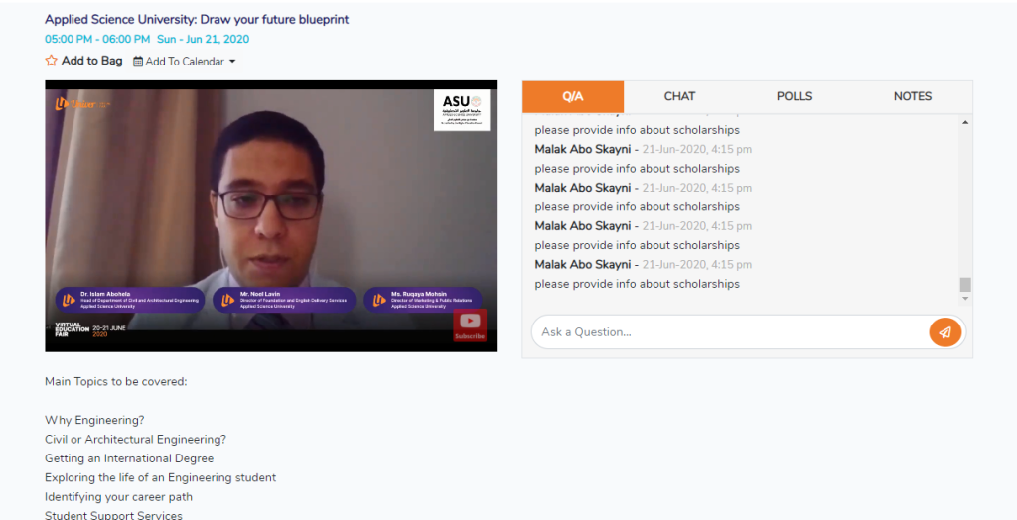Click the calendar icon next to Add To Calendar
1017x520 pixels.
tap(138, 62)
